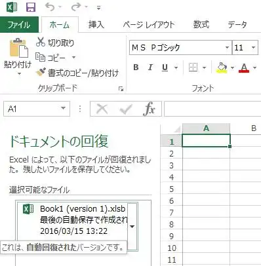The width and height of the screenshot is (261, 266).
Task: Open the Redo history dropdown arrow
Action: (86, 7)
